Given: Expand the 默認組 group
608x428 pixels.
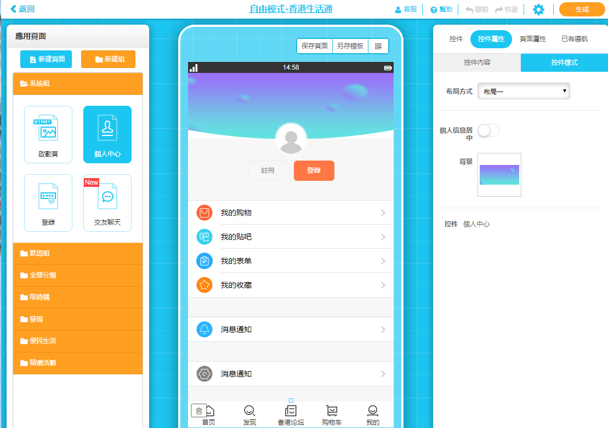Looking at the screenshot, I should [78, 253].
